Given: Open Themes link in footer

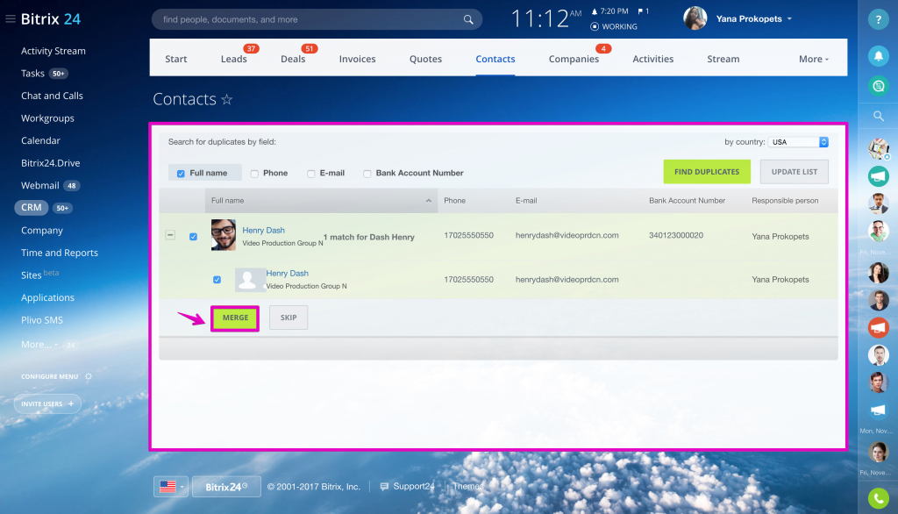Looking at the screenshot, I should point(468,487).
